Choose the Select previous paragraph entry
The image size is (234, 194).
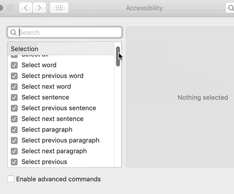pos(61,140)
